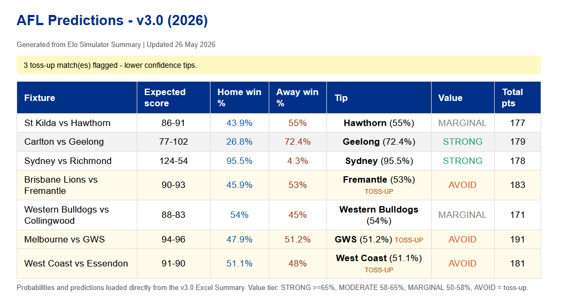Click home win value 47.9%
The width and height of the screenshot is (562, 306).
click(x=239, y=239)
